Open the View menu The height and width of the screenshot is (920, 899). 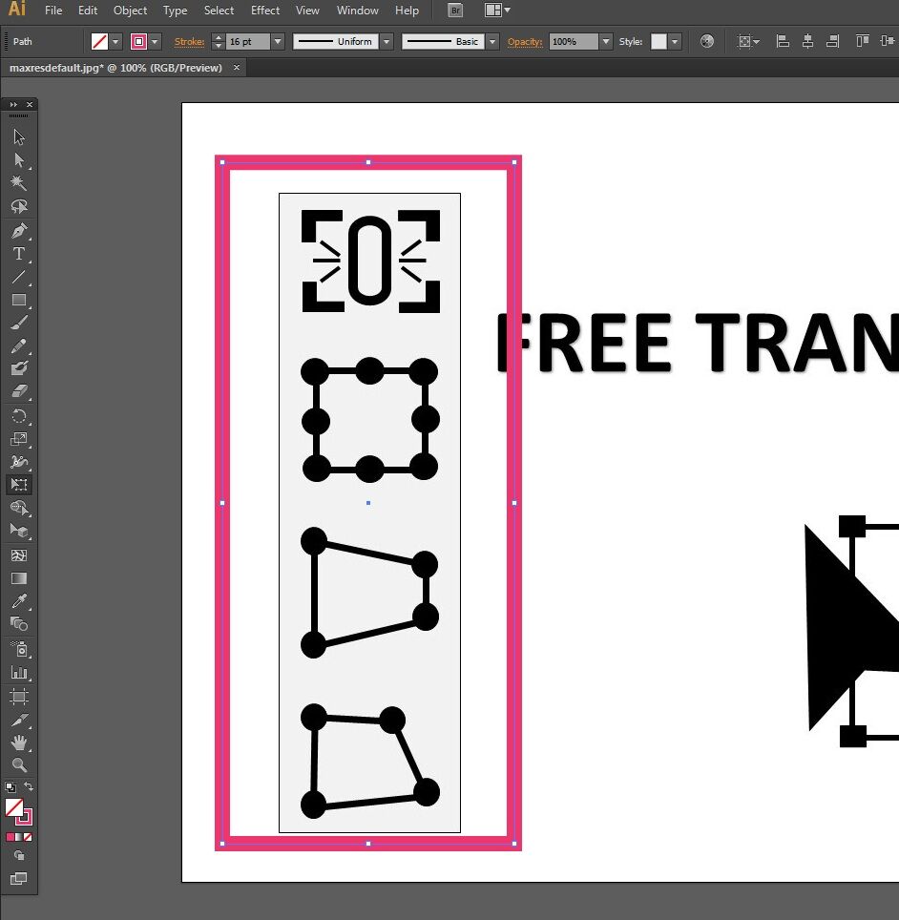[x=307, y=10]
